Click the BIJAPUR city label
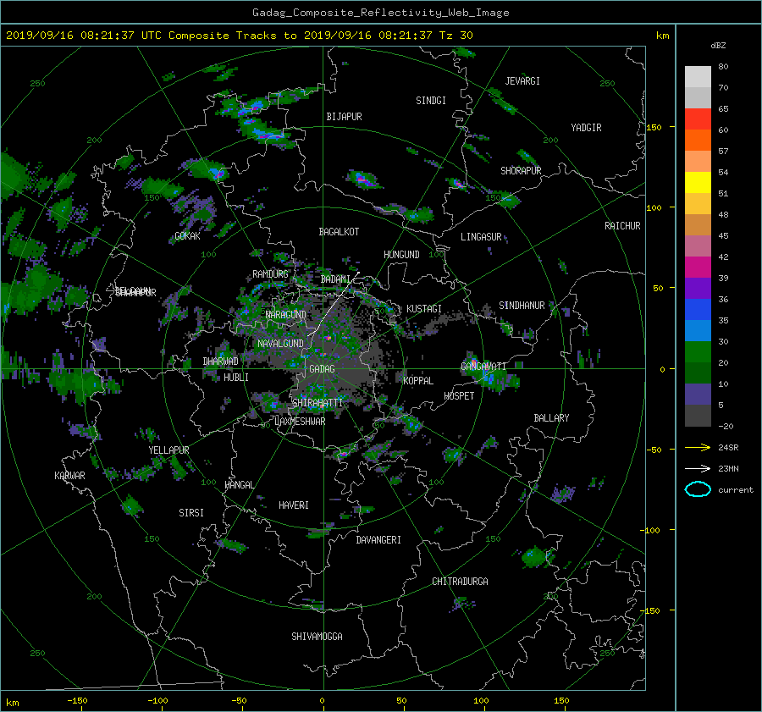The image size is (762, 712). (x=344, y=117)
